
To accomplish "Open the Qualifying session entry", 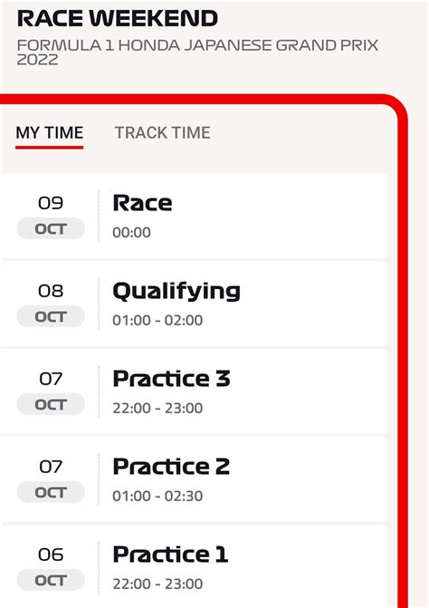I will [194, 304].
